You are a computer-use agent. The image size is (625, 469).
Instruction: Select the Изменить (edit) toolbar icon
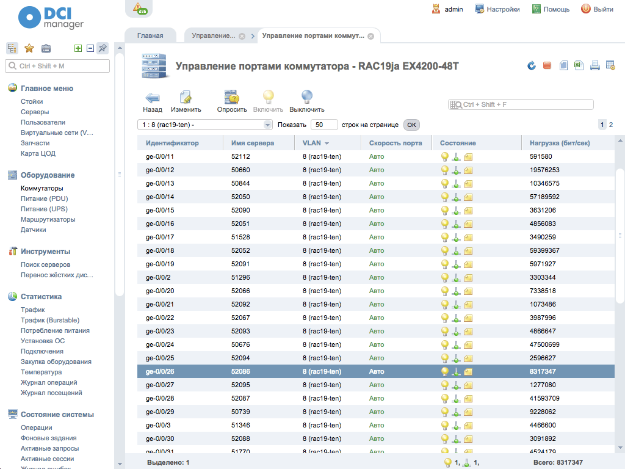pyautogui.click(x=187, y=99)
